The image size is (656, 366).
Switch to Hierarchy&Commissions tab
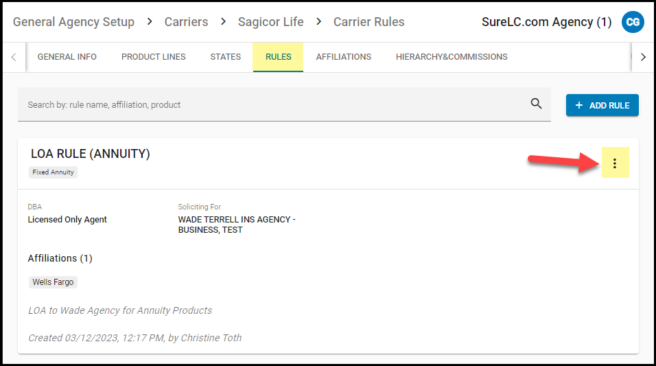click(452, 57)
